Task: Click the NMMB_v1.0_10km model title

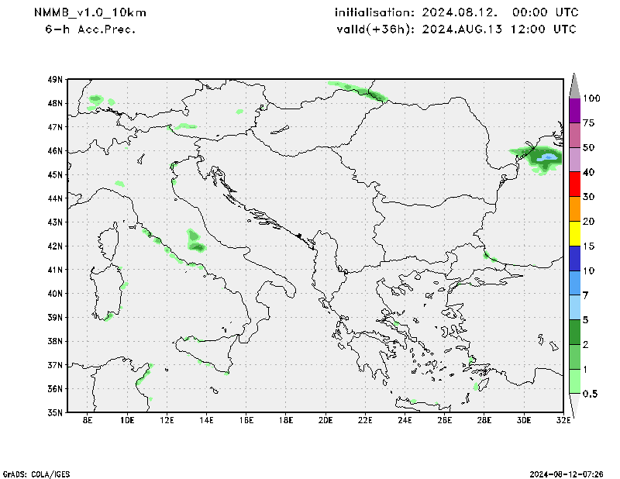Action: 90,13
